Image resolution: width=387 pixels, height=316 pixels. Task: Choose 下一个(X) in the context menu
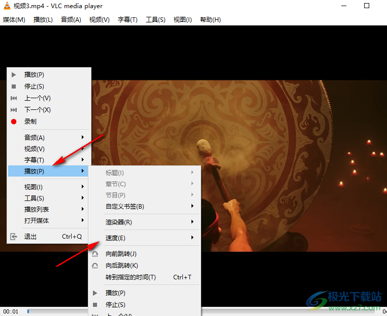(x=48, y=110)
